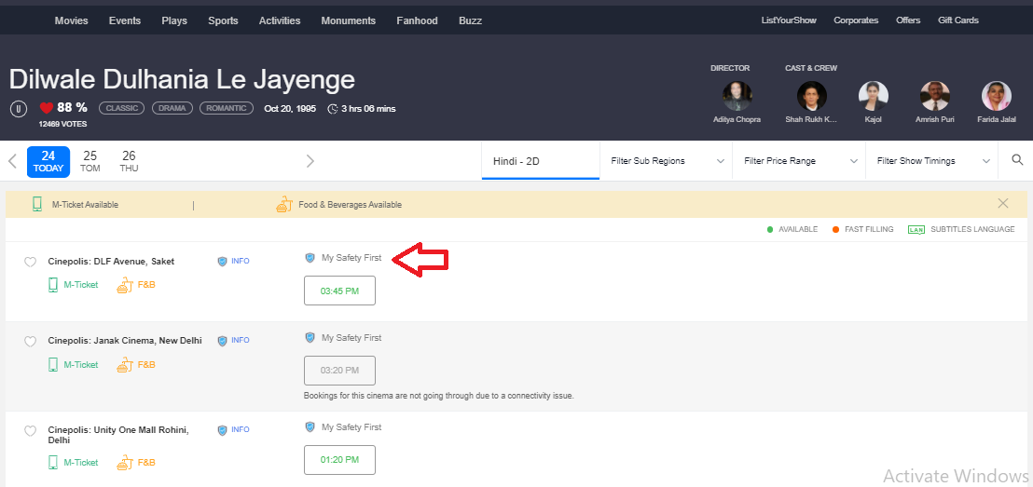Open Activities in top navigation
Viewport: 1033px width, 487px height.
(280, 20)
